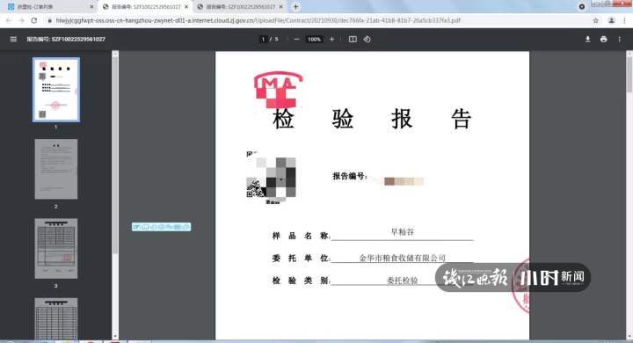Click the page number input field
The height and width of the screenshot is (343, 633).
click(263, 40)
